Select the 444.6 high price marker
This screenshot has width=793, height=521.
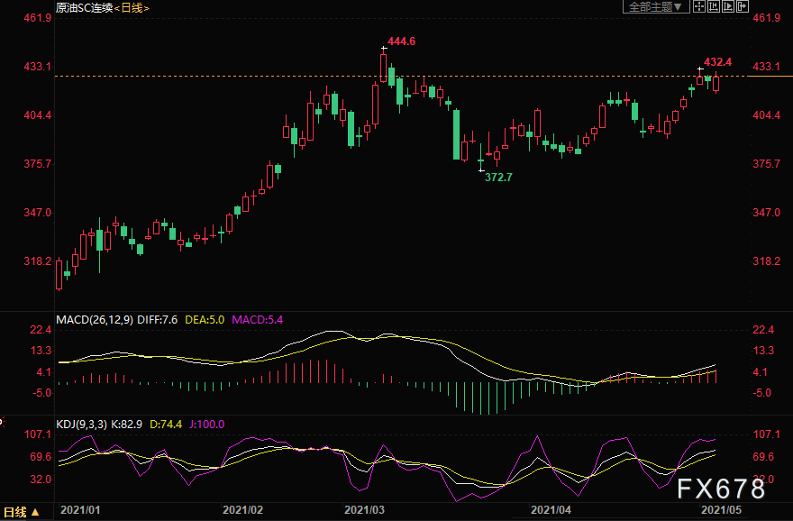401,41
